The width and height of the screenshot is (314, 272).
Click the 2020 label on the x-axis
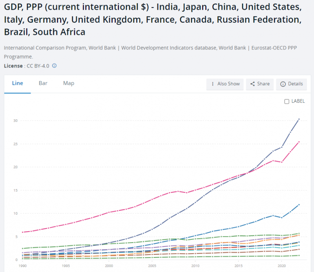click(x=281, y=266)
